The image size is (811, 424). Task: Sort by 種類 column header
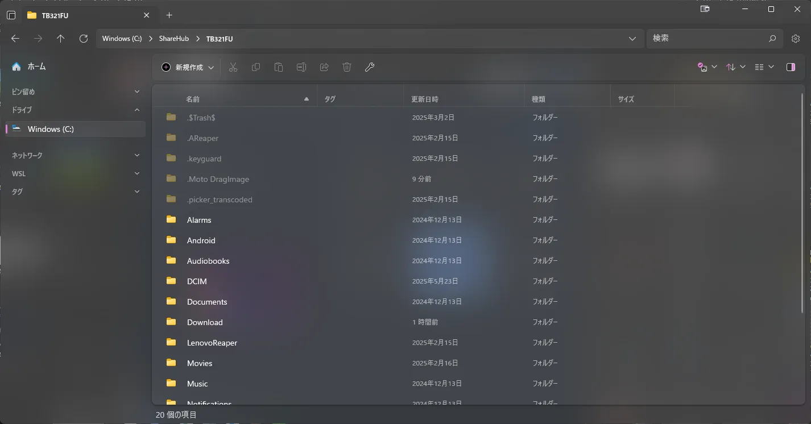567,99
